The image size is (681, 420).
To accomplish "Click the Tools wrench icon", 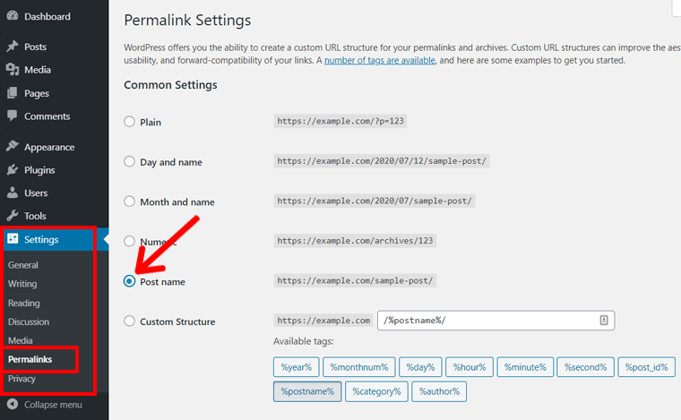I will 13,215.
